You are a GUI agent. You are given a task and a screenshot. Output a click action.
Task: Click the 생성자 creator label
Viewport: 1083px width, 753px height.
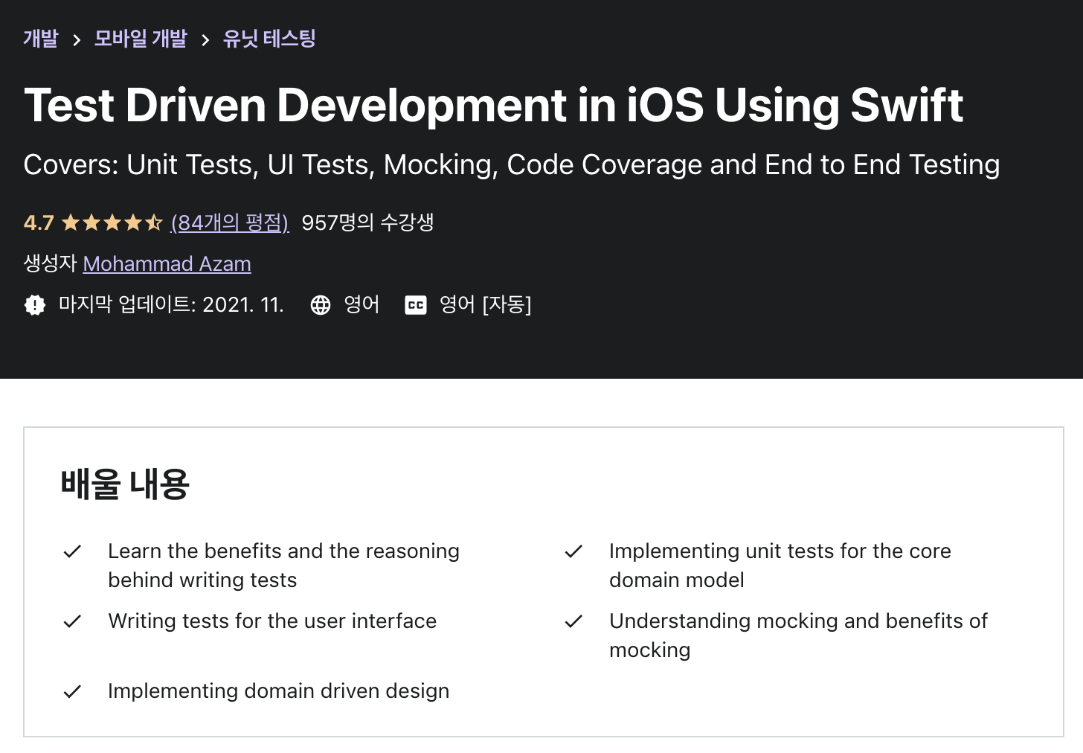point(50,263)
